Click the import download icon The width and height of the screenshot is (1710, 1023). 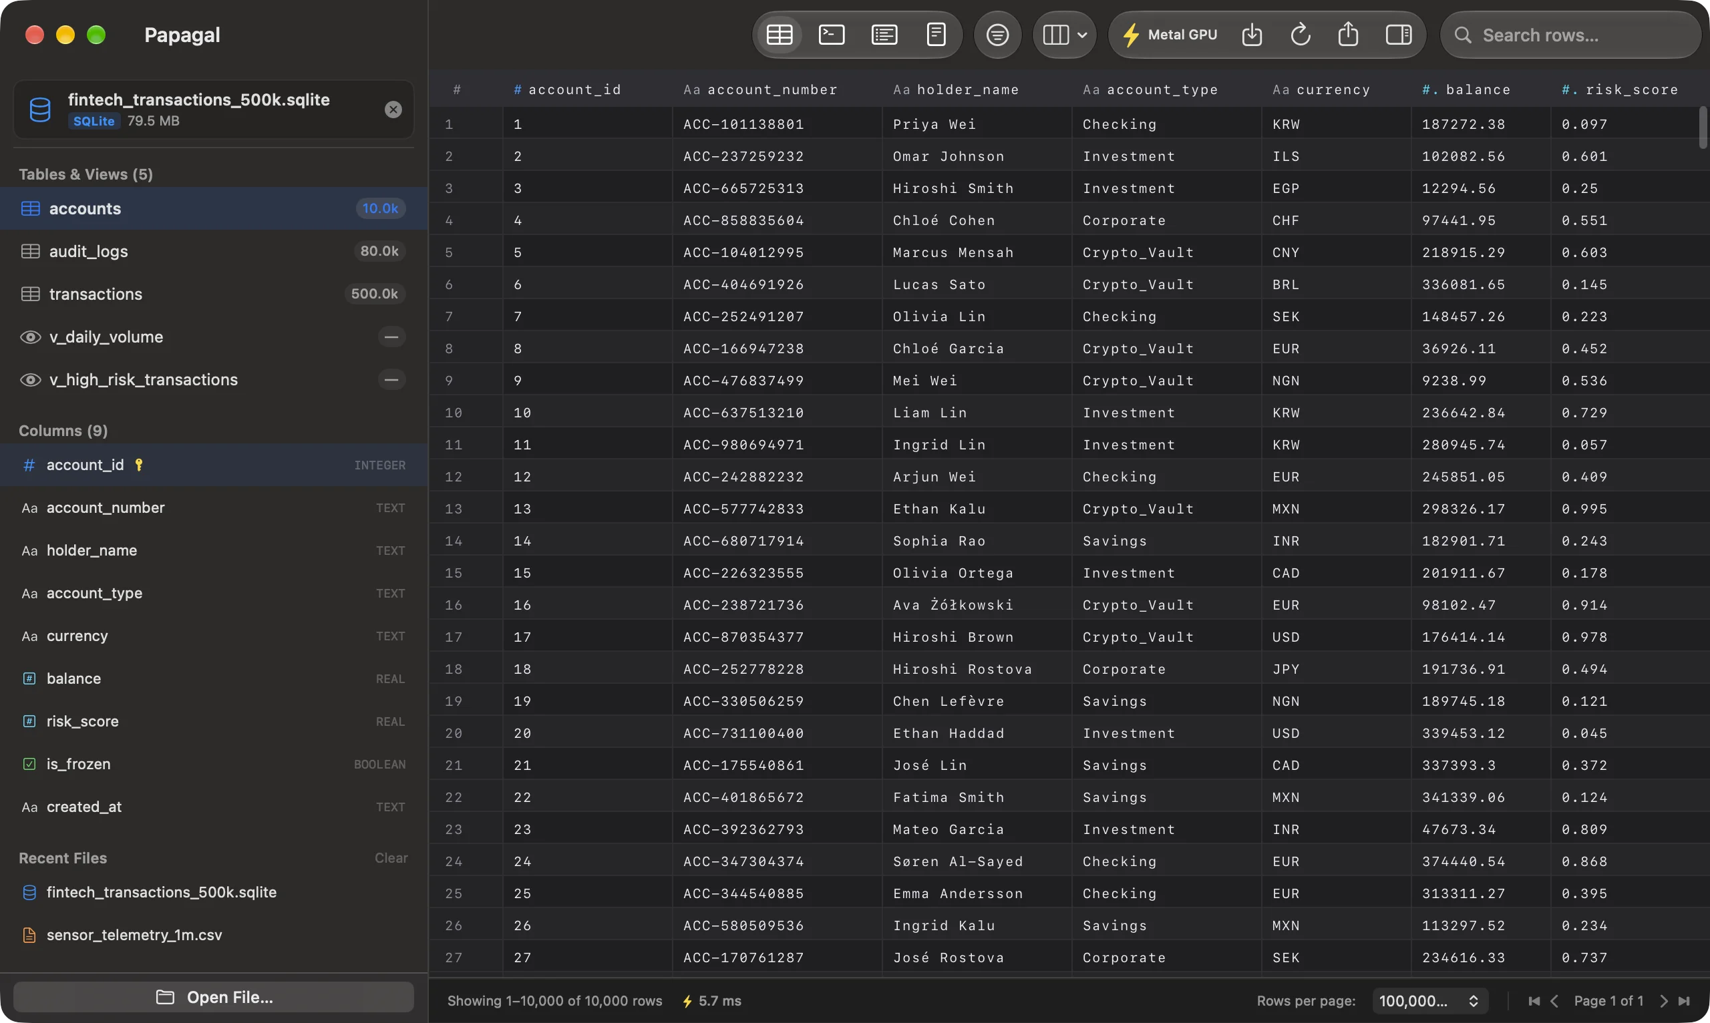1252,35
